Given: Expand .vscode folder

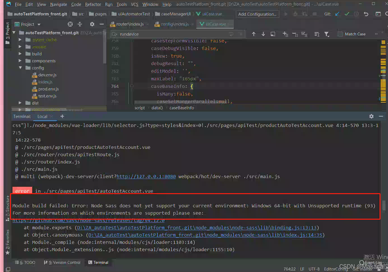Looking at the screenshot, I should pos(20,47).
